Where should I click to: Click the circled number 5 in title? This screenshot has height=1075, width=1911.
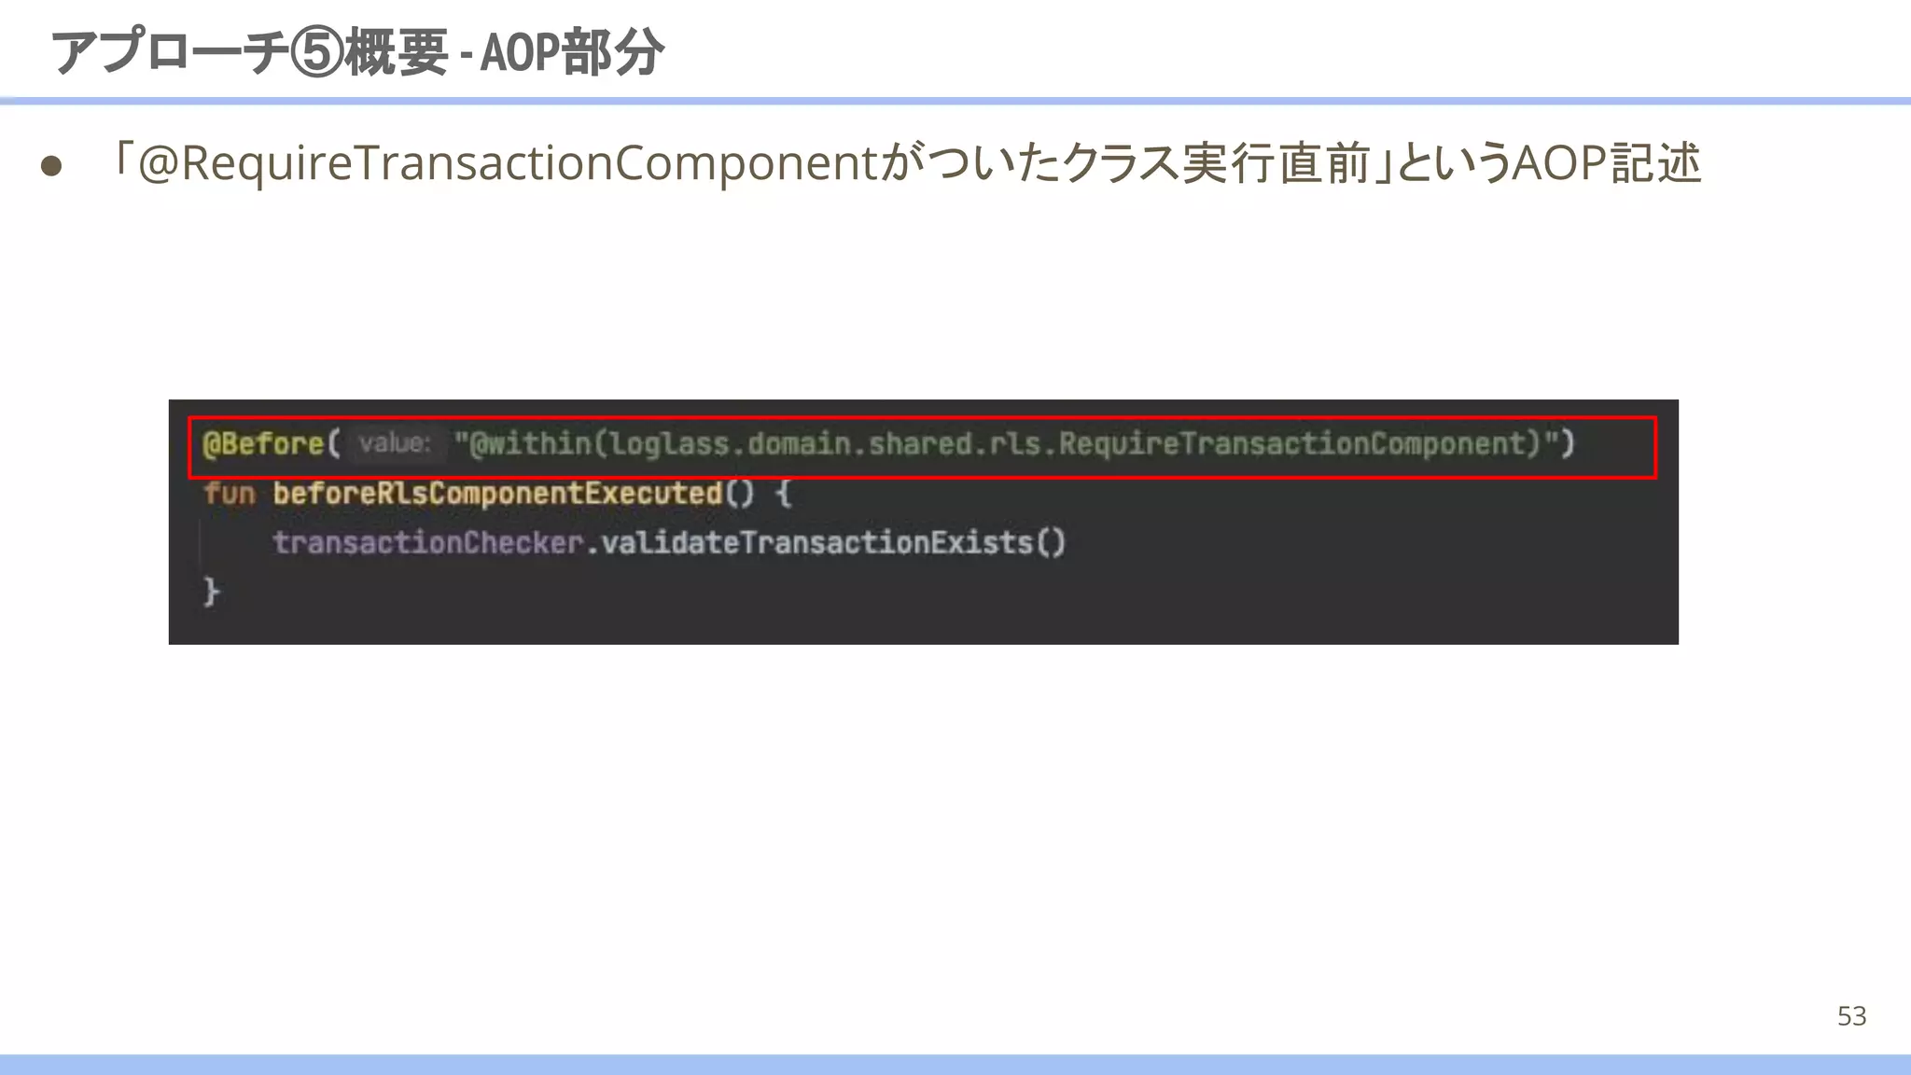point(317,52)
